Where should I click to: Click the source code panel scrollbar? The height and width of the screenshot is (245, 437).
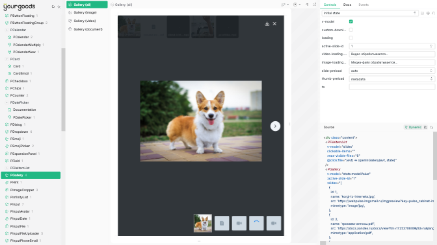(x=435, y=156)
